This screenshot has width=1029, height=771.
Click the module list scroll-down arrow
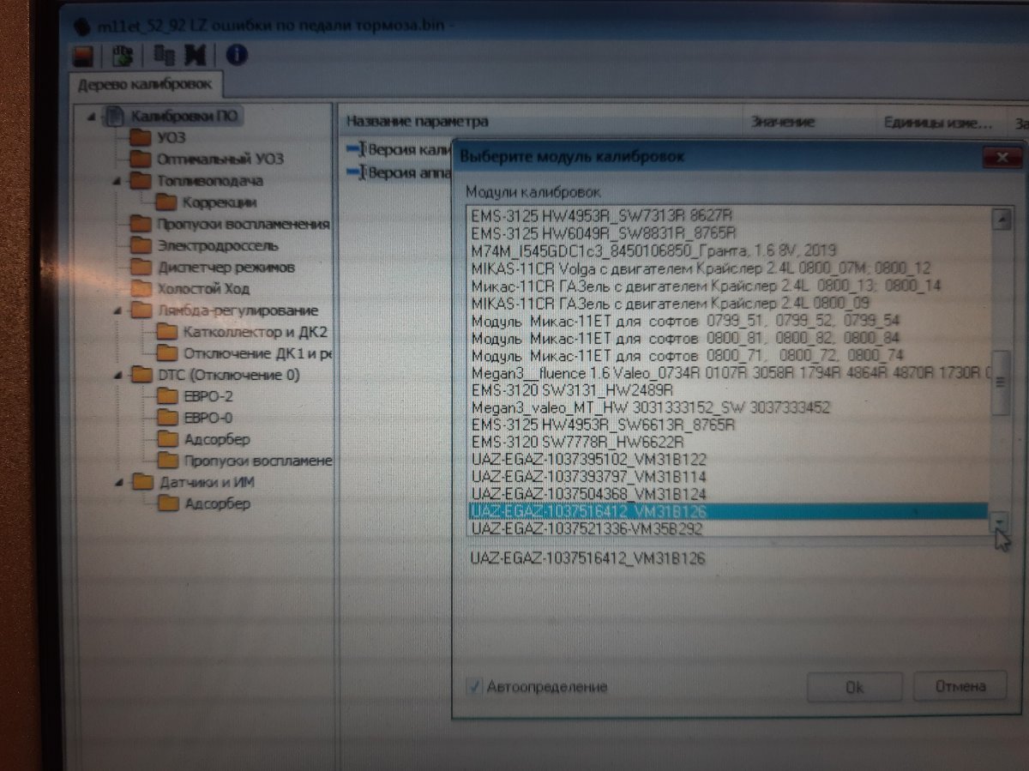(1000, 521)
